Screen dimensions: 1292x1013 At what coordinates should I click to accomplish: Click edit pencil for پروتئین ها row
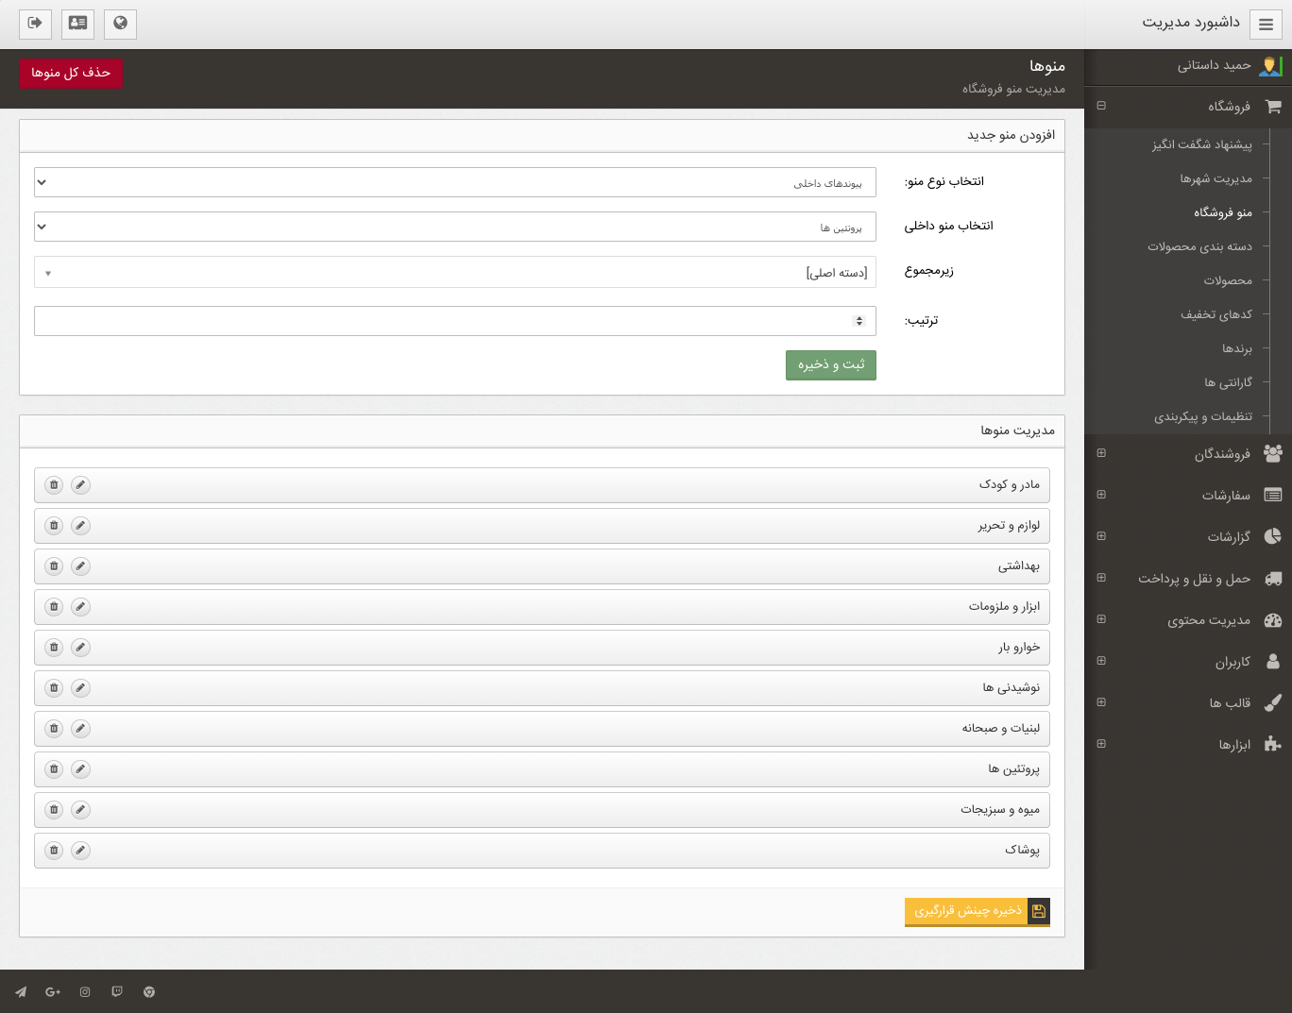coord(81,769)
